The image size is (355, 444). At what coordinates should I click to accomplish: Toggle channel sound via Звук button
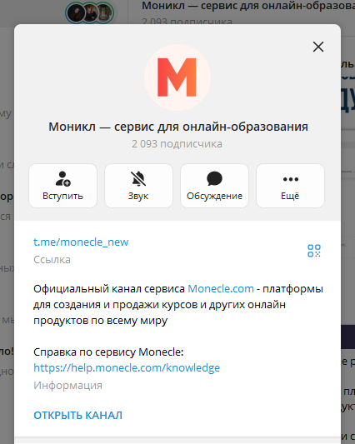click(138, 186)
